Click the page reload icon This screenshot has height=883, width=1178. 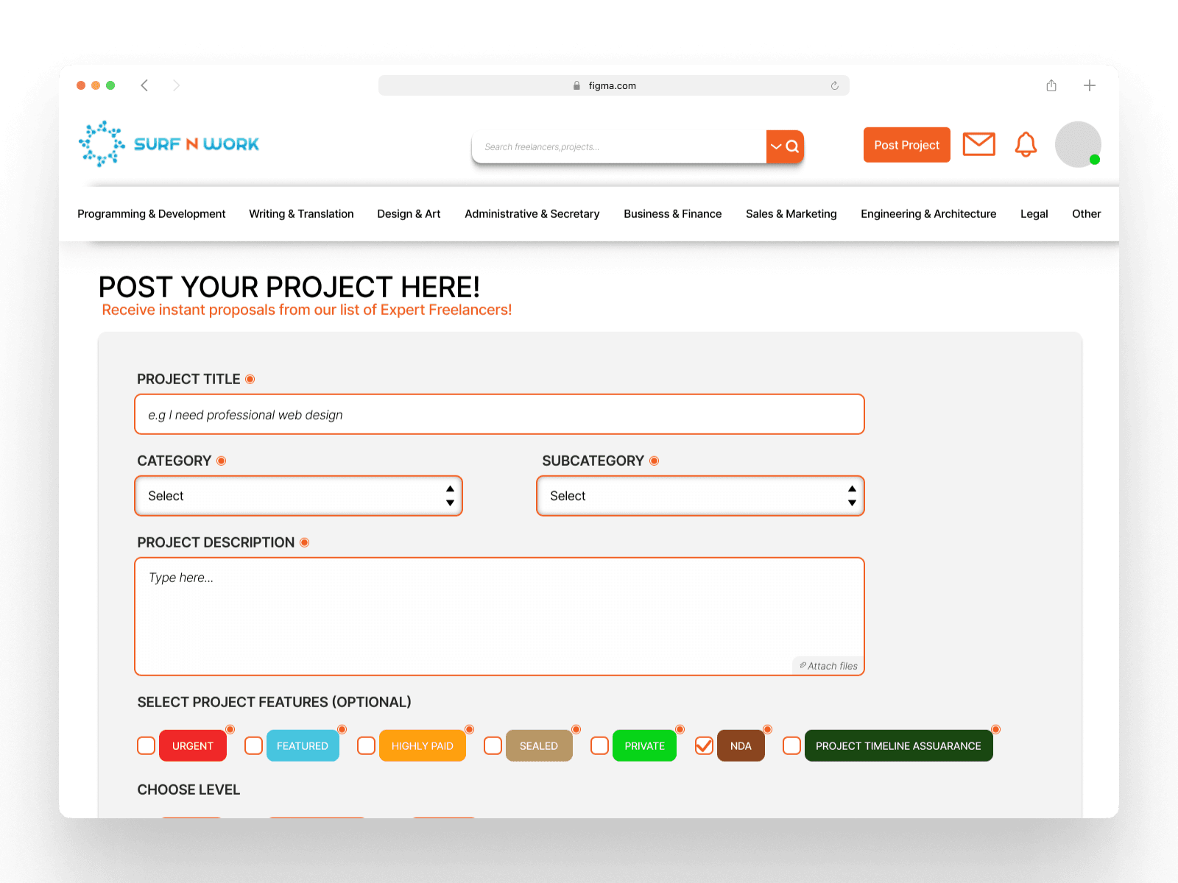coord(834,85)
